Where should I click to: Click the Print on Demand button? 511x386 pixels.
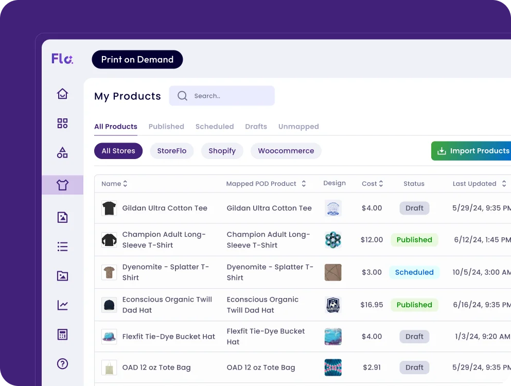137,59
